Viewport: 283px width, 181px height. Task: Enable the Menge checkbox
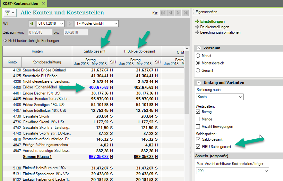point(198,119)
